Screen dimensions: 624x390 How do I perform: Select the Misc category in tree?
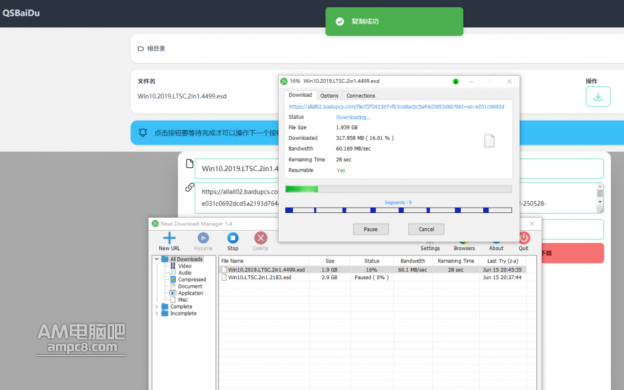point(183,300)
